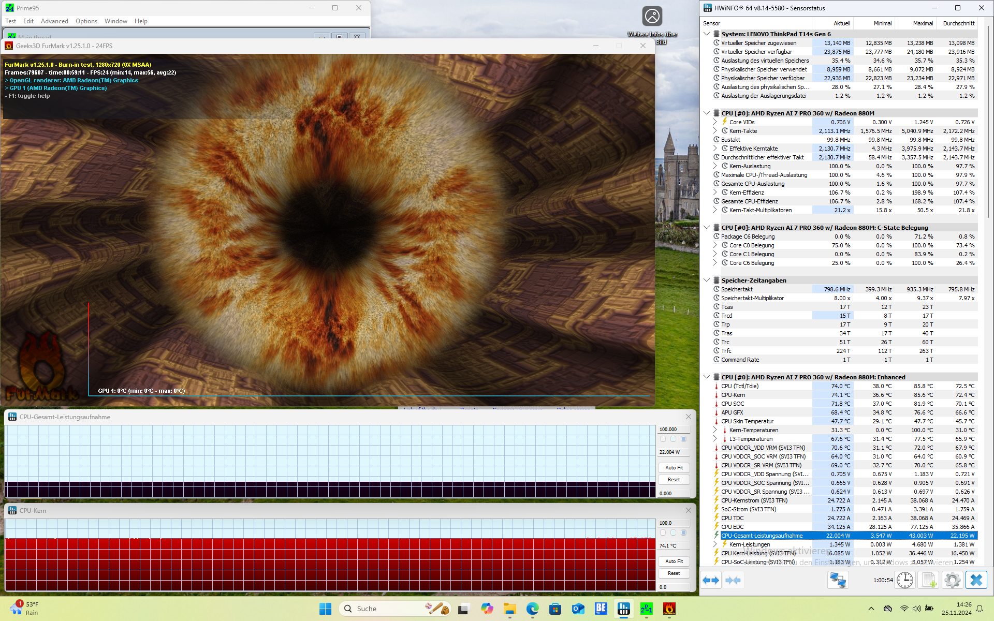Click the log file with plus icon
Screen dimensions: 994x621
tap(929, 580)
